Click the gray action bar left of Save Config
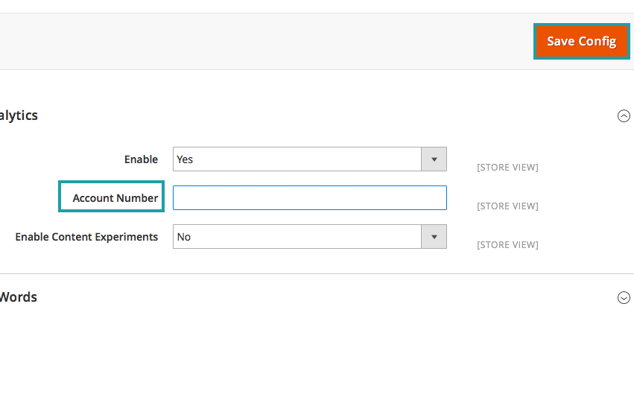 click(261, 41)
